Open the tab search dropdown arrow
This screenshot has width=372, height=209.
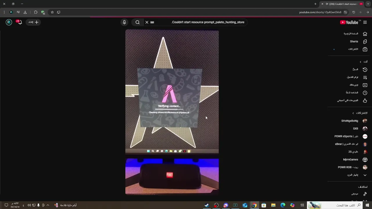(x=368, y=4)
